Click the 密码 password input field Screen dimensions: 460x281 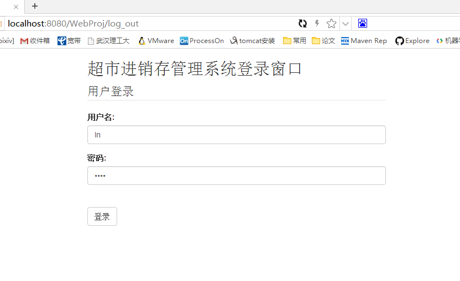tap(237, 176)
